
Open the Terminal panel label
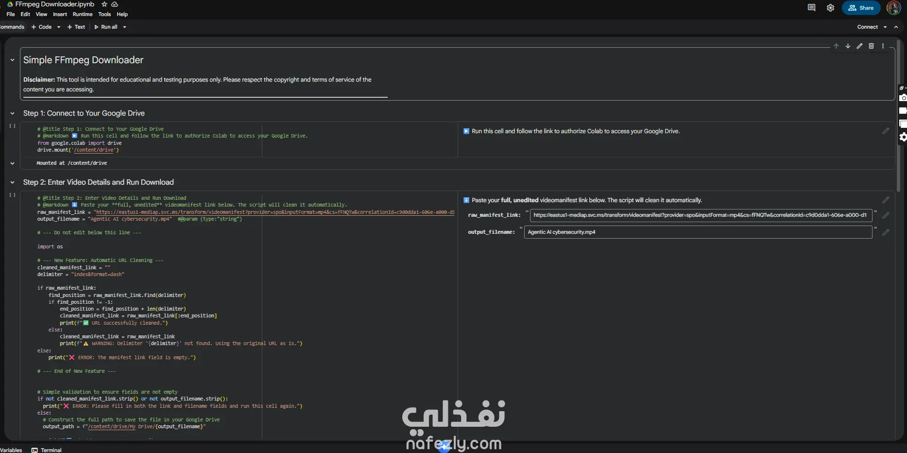pos(51,450)
